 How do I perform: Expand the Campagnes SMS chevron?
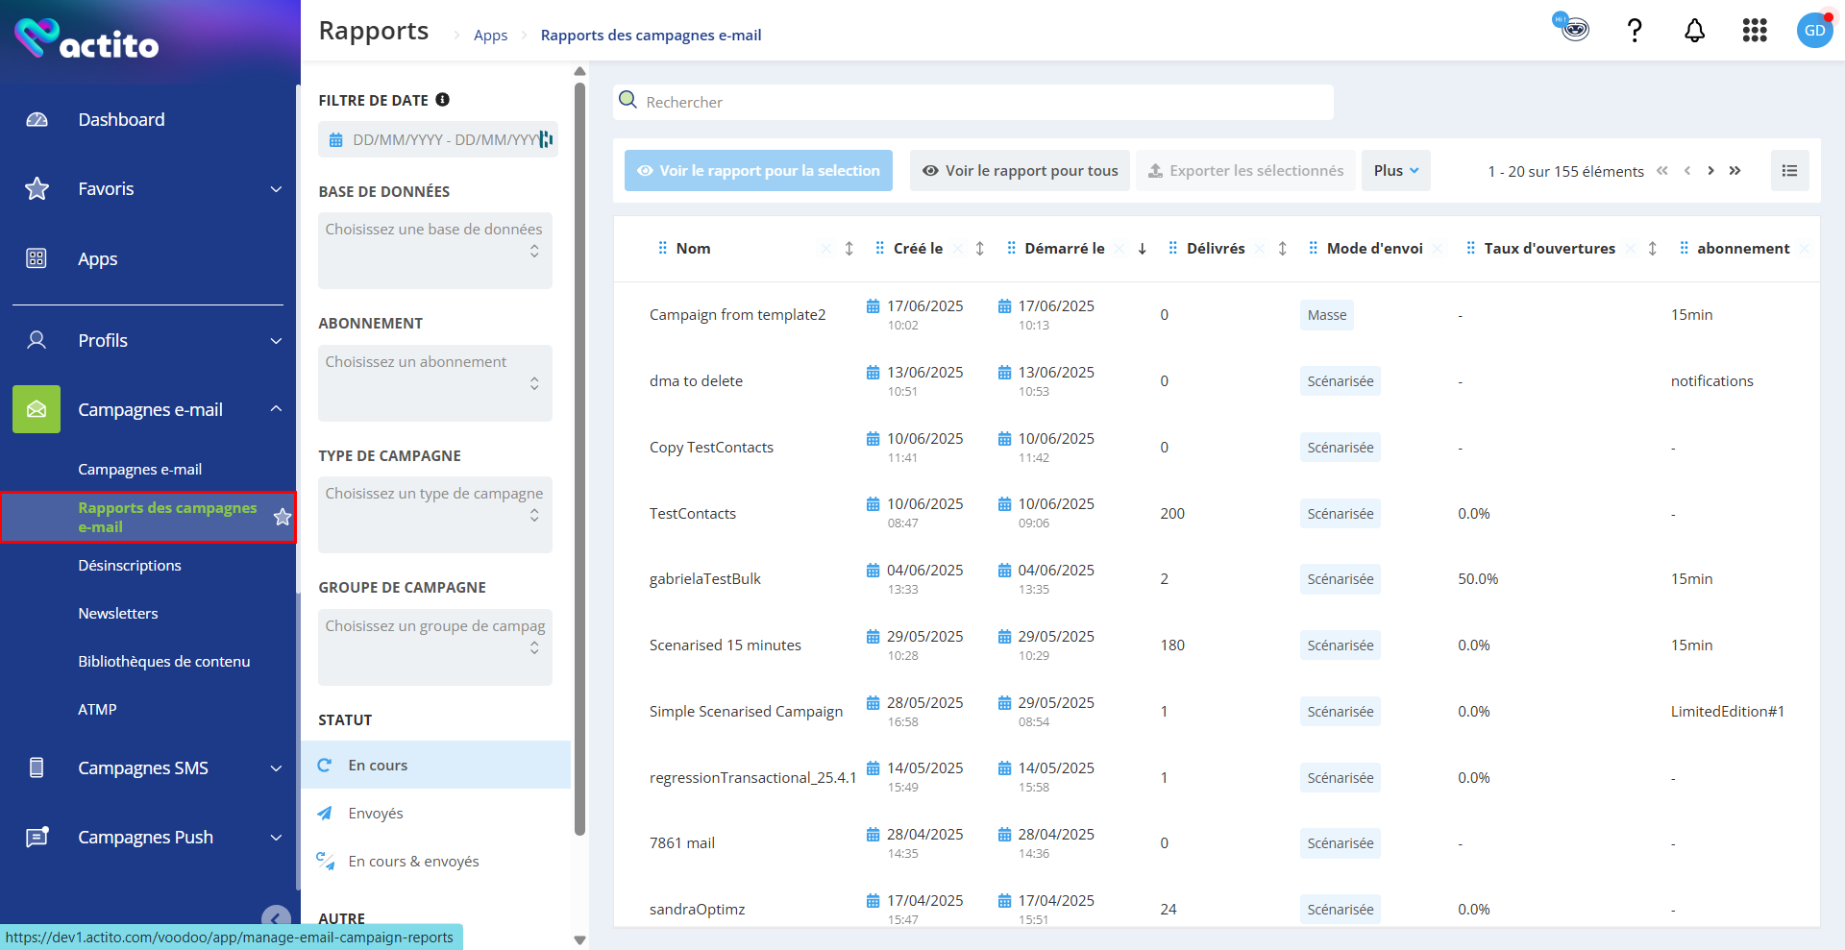pos(276,768)
